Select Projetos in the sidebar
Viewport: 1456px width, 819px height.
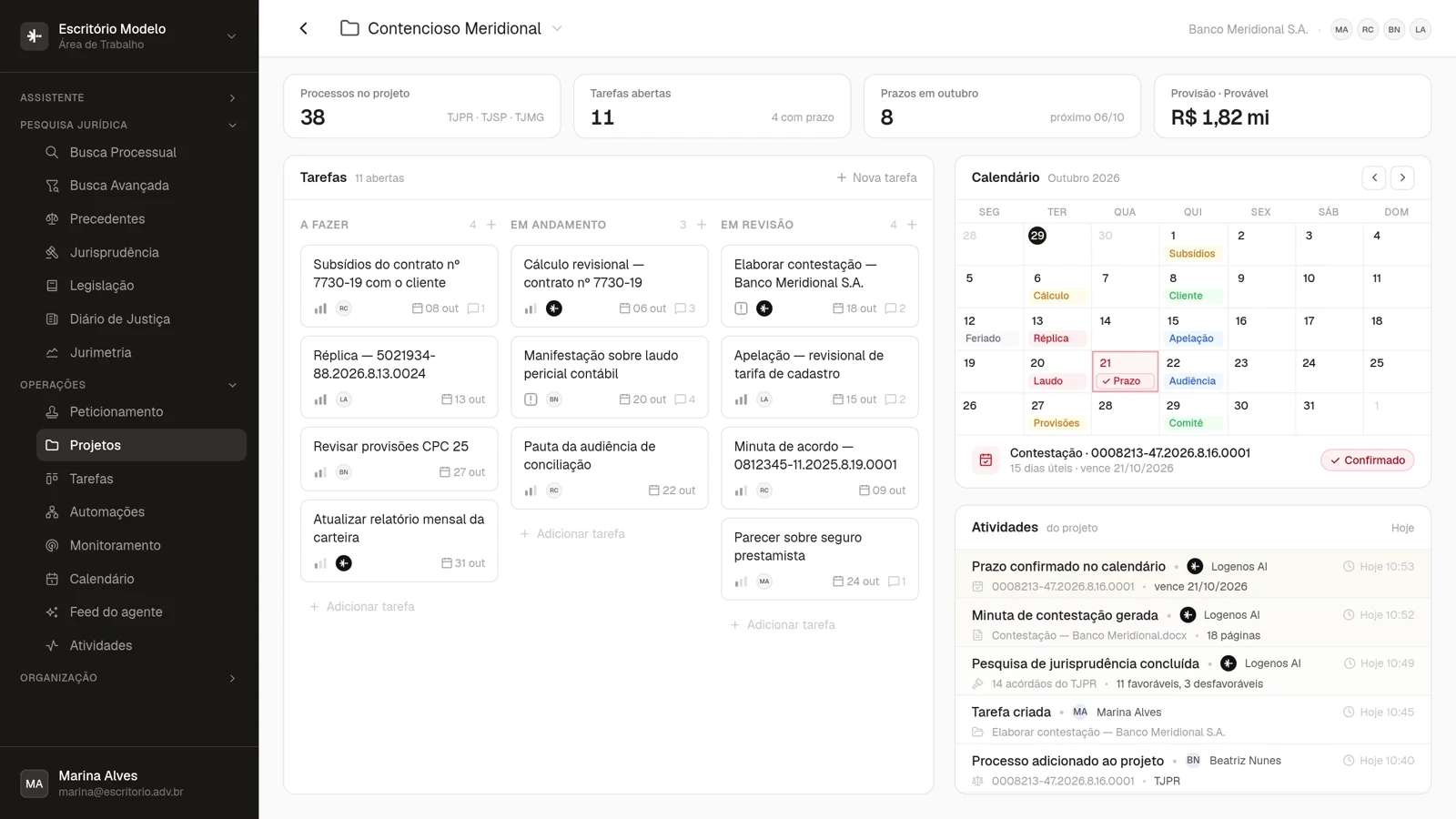pyautogui.click(x=141, y=445)
